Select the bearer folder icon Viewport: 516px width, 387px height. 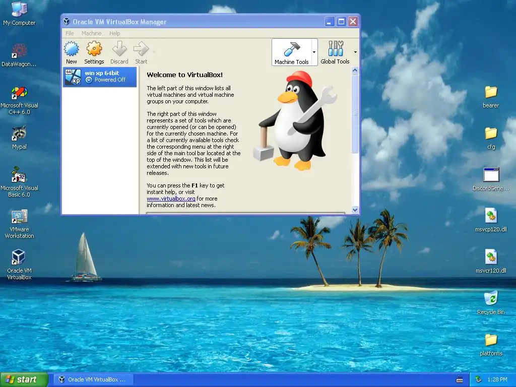coord(491,97)
